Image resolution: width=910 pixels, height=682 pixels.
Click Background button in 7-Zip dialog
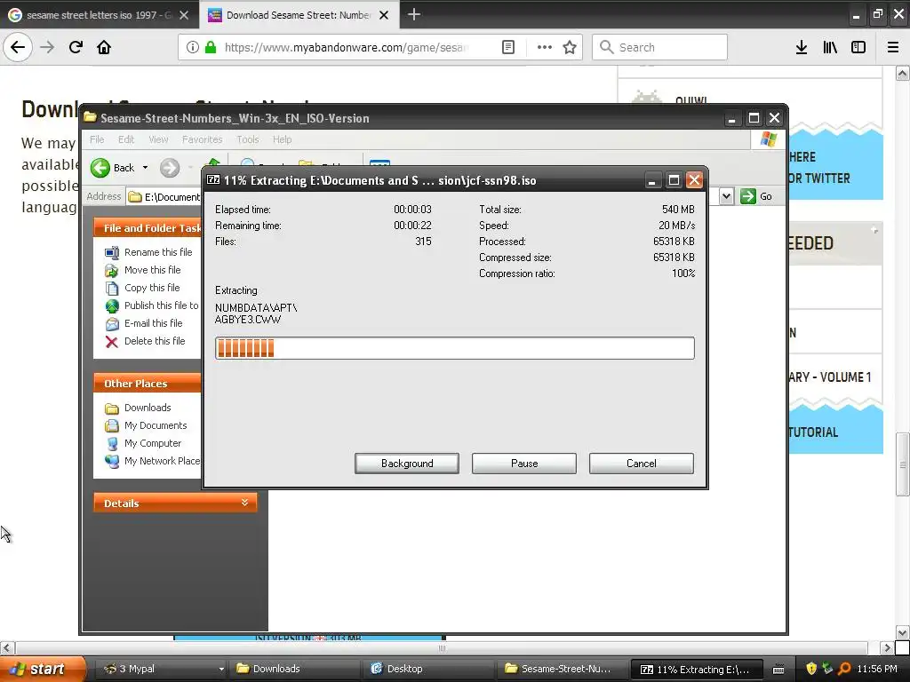407,464
